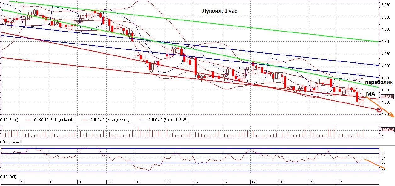This screenshot has width=395, height=186.
Task: Click the 4 650 price axis label
Action: pos(387,103)
